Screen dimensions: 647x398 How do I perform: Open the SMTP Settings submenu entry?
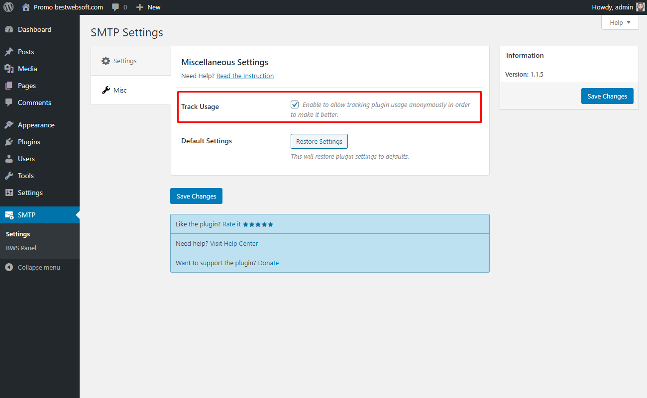(x=18, y=234)
